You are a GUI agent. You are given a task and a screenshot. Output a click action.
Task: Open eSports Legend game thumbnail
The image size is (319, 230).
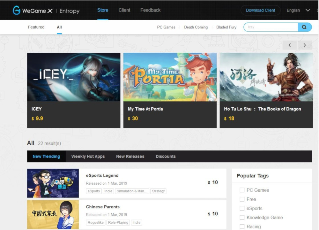(x=53, y=183)
